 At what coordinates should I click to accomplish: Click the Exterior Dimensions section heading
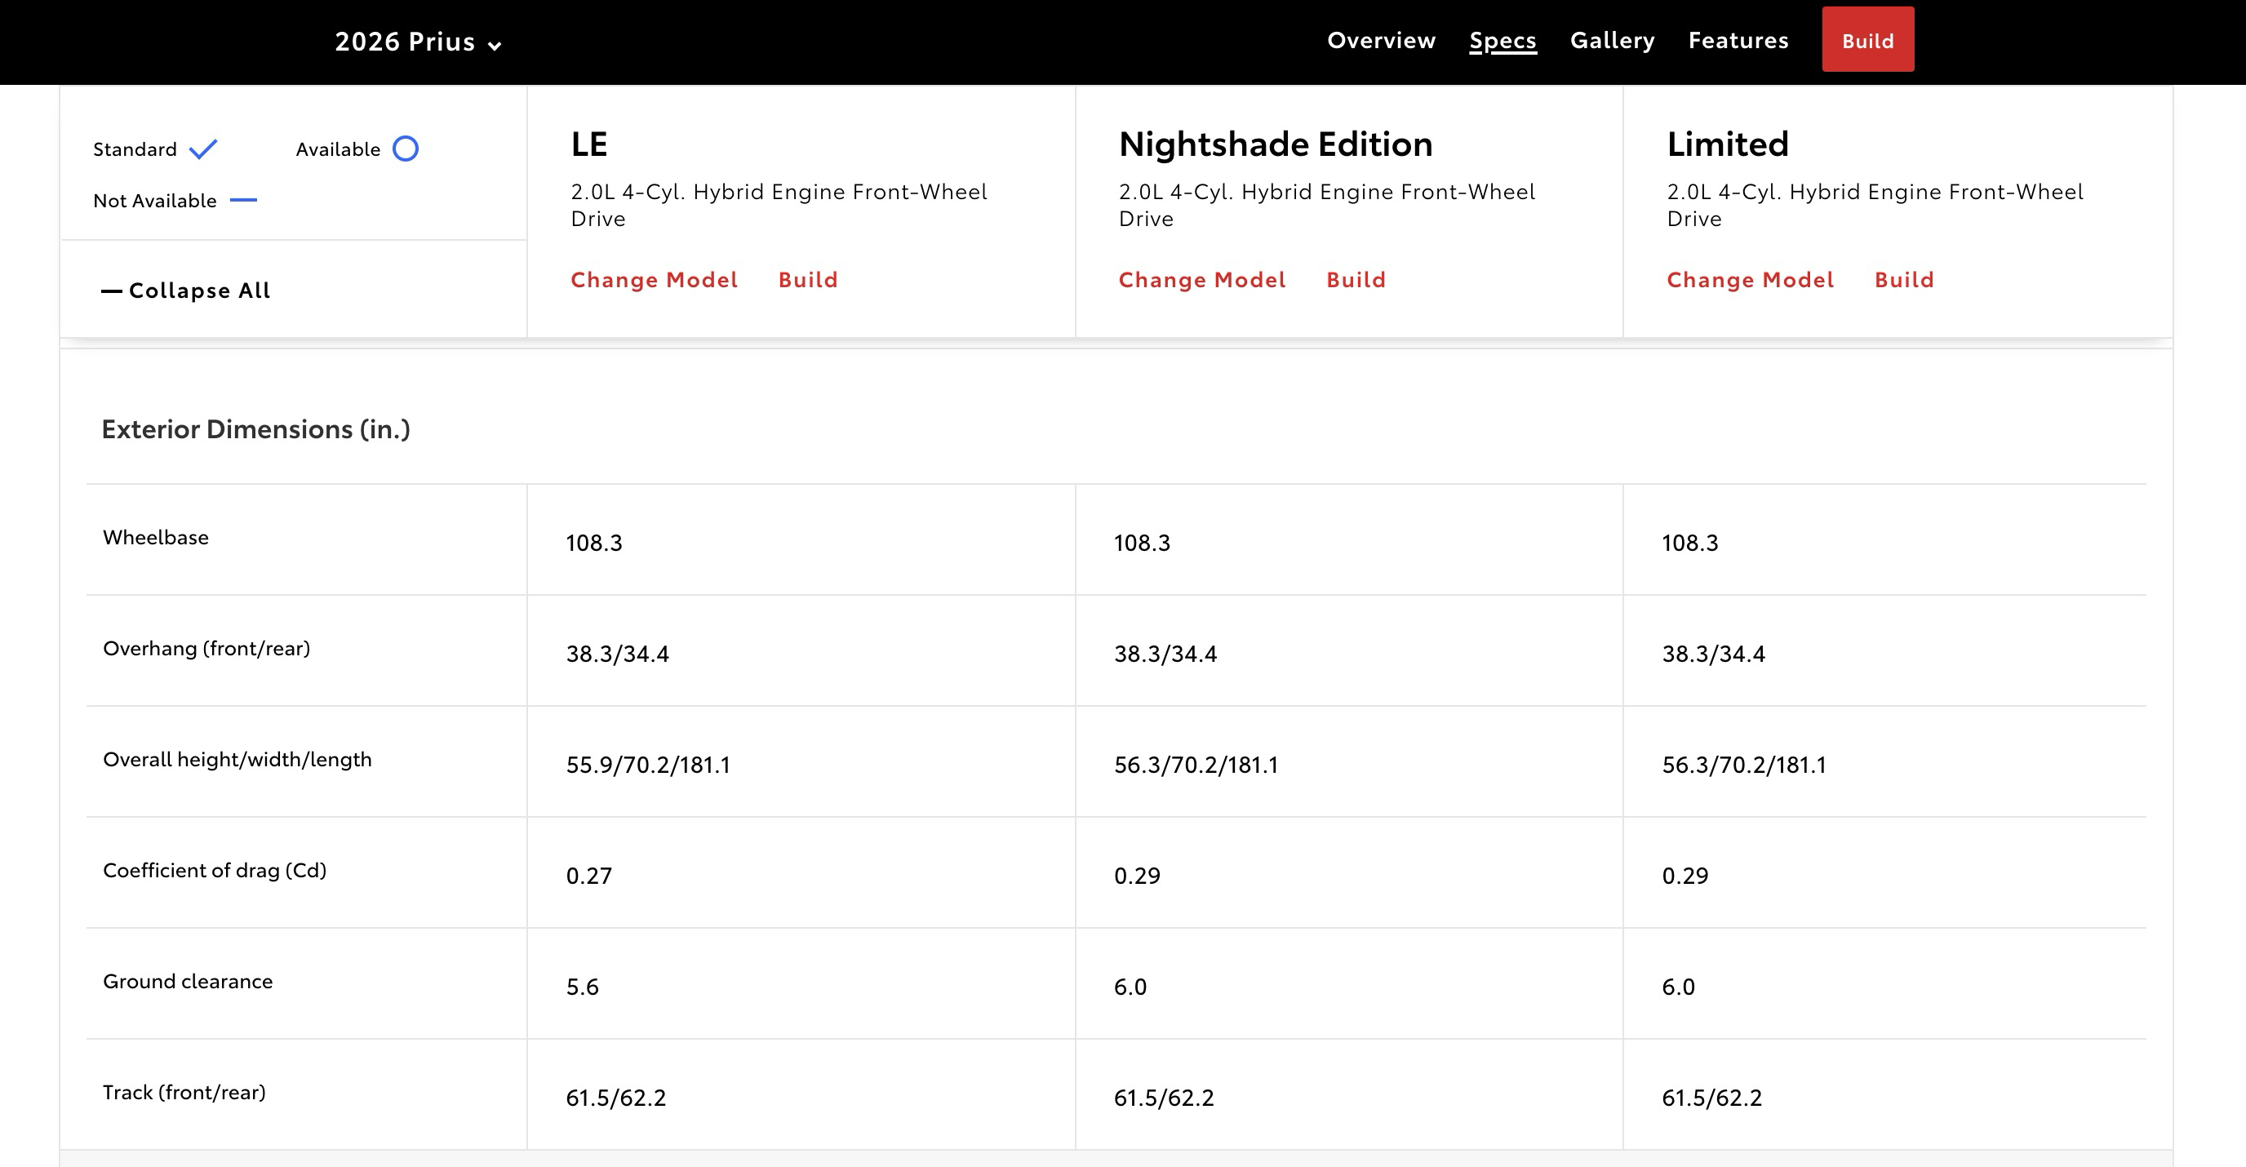click(x=255, y=428)
